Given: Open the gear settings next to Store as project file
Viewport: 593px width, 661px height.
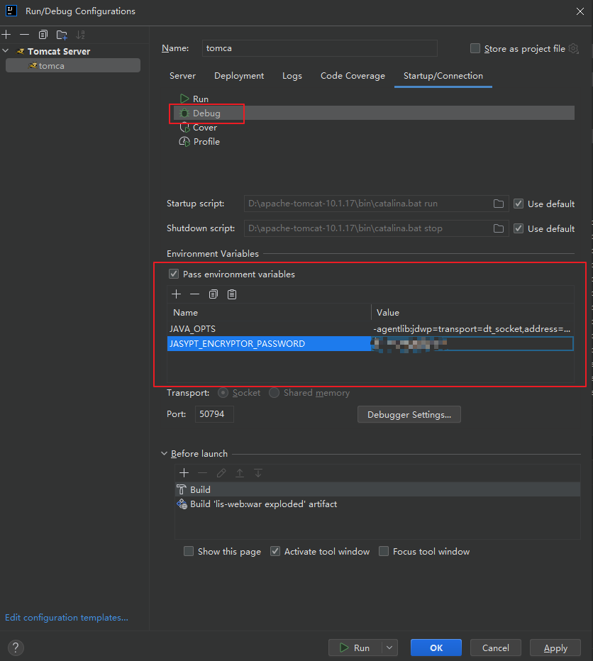Looking at the screenshot, I should coord(574,48).
